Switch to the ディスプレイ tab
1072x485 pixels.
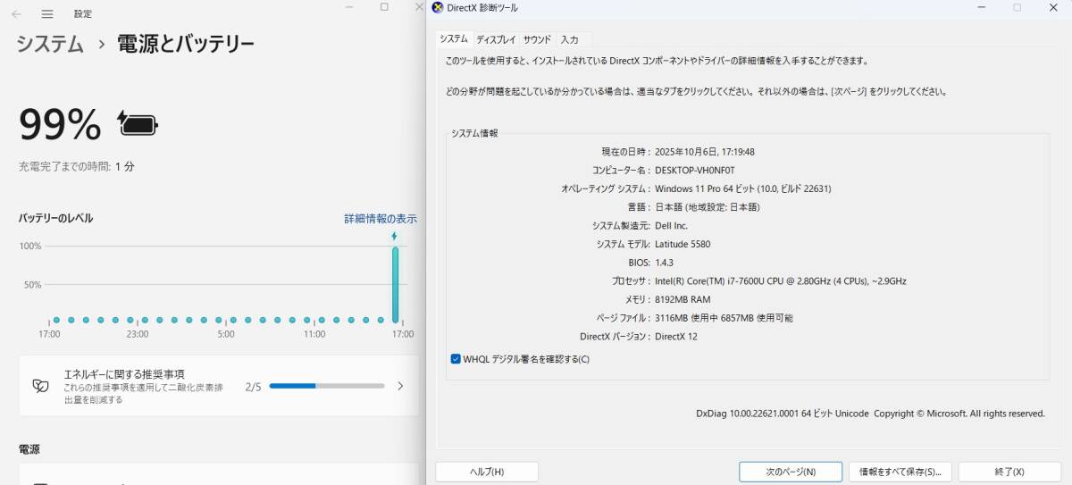point(496,39)
